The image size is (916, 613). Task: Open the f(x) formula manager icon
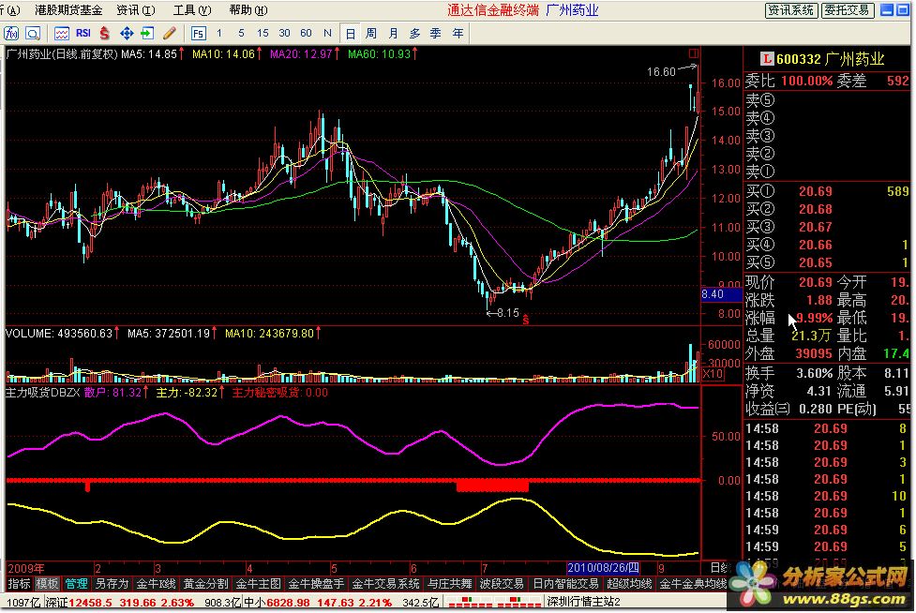click(x=11, y=34)
